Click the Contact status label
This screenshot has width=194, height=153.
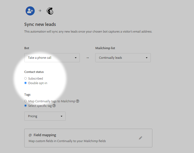click(34, 72)
